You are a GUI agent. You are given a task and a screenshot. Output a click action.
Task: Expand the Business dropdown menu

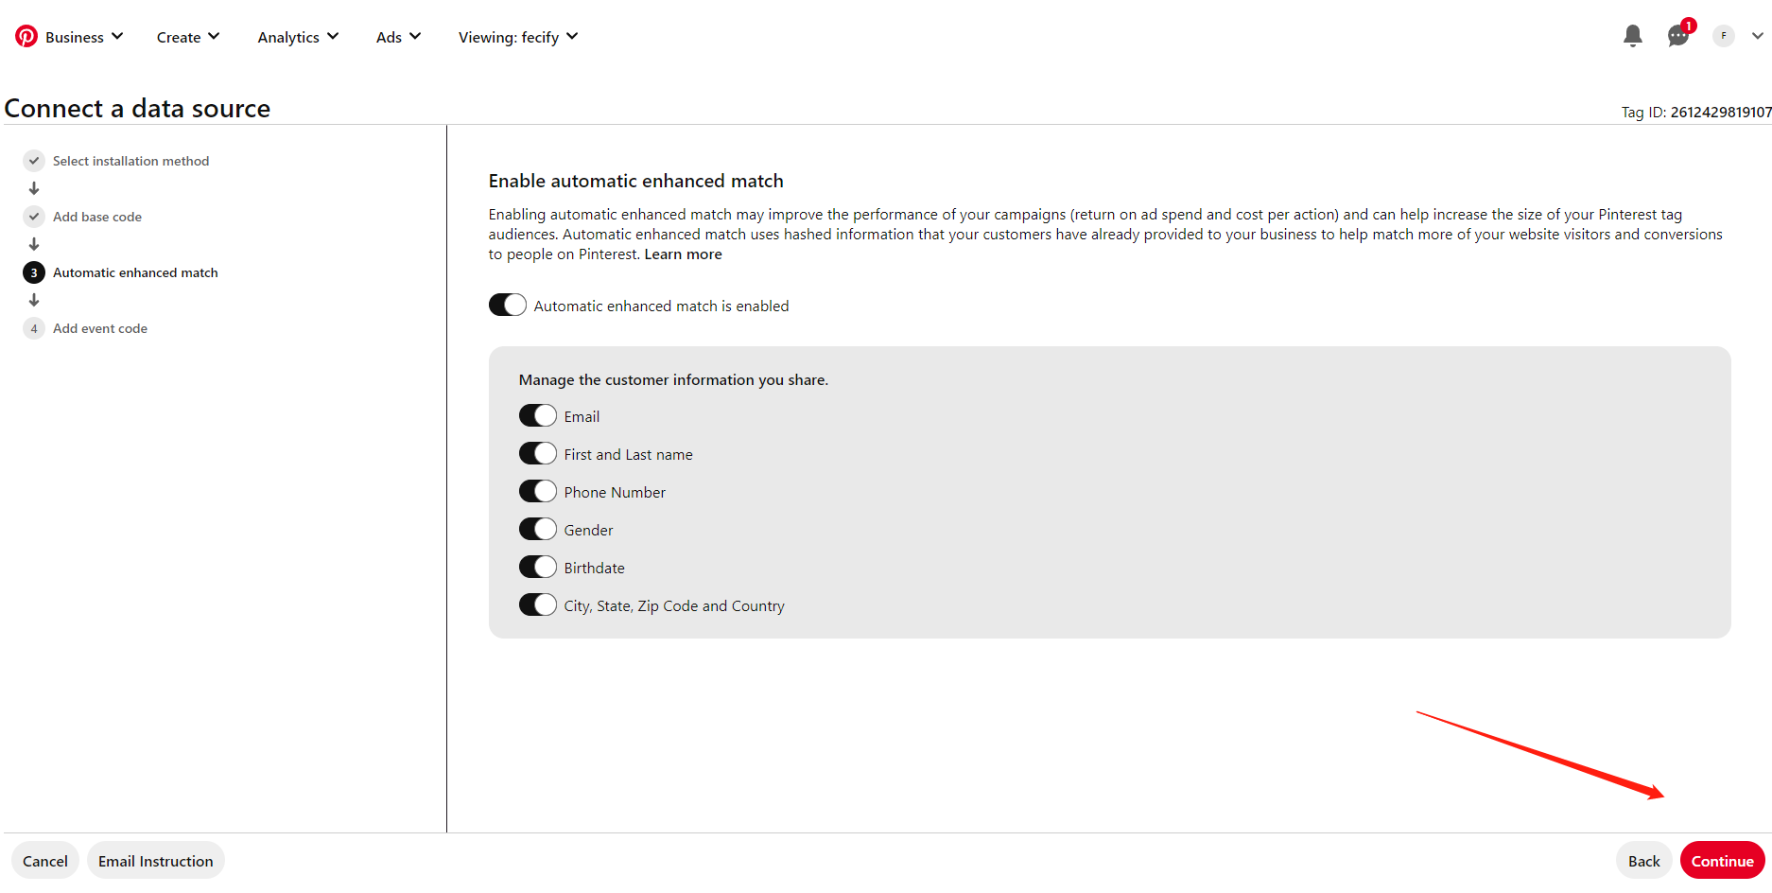click(x=83, y=37)
